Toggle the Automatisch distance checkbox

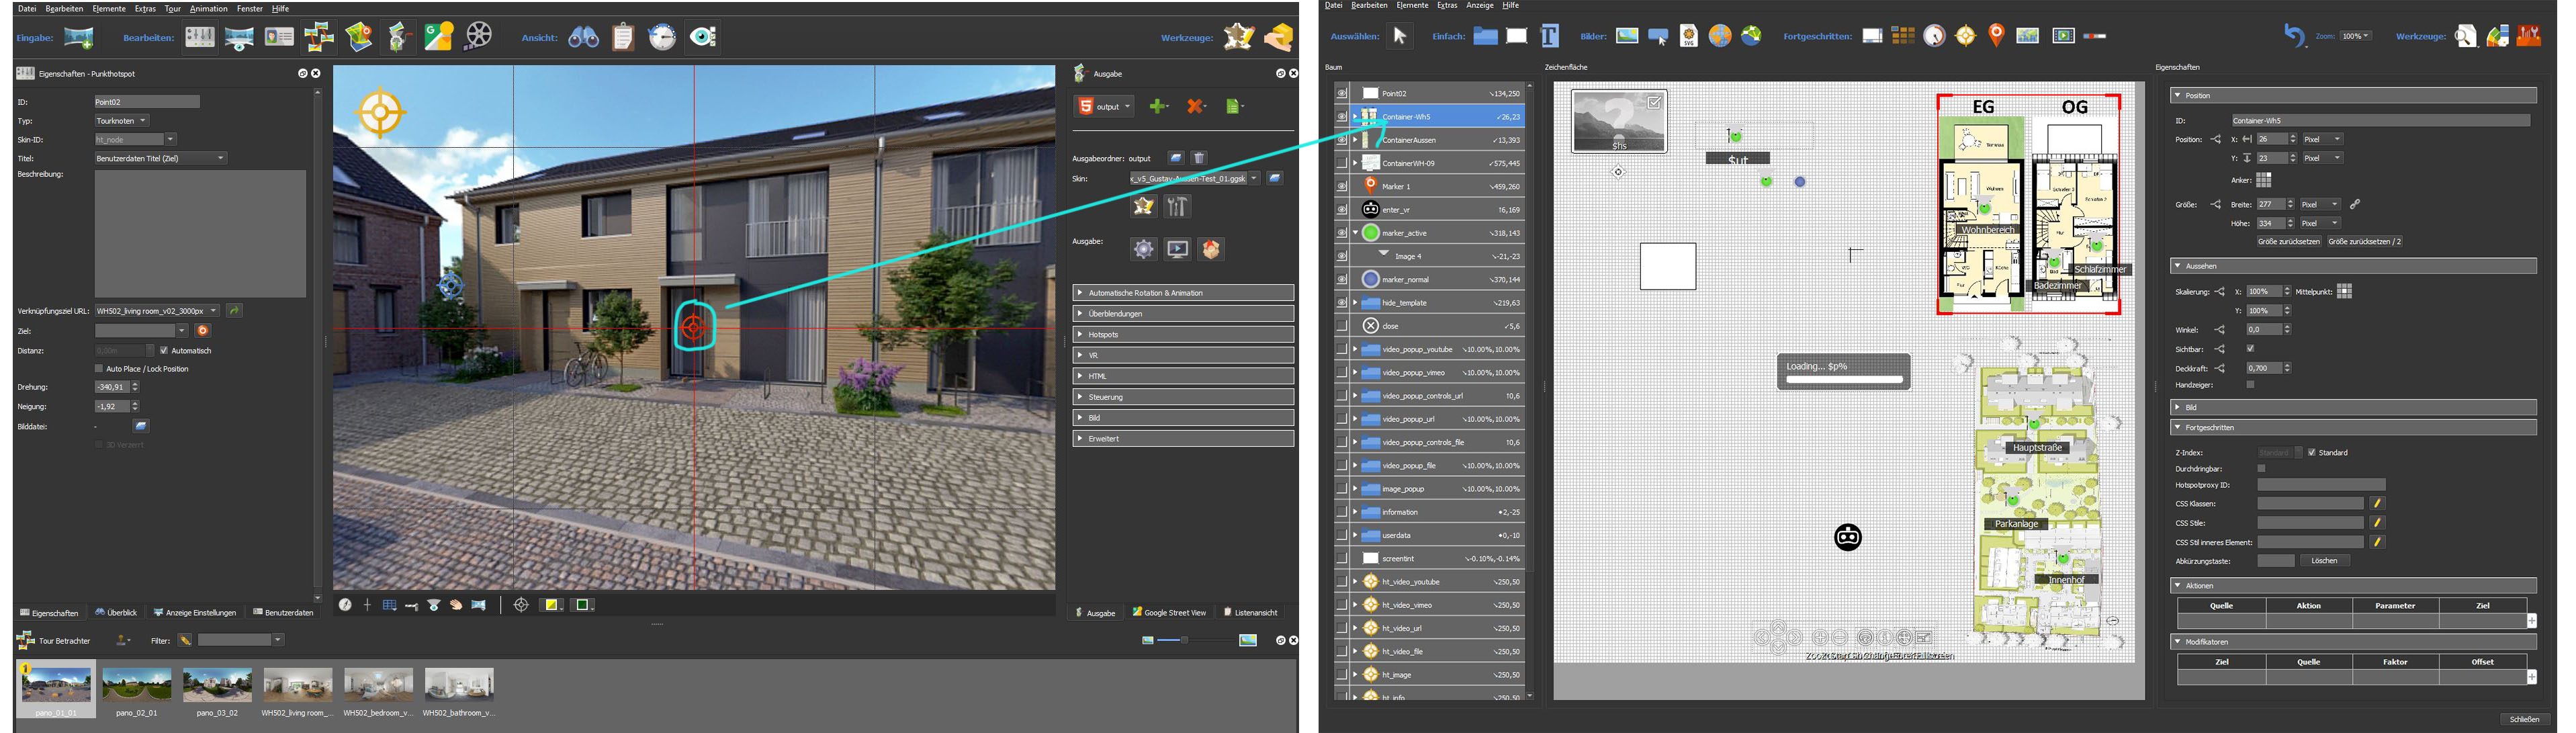click(x=164, y=351)
